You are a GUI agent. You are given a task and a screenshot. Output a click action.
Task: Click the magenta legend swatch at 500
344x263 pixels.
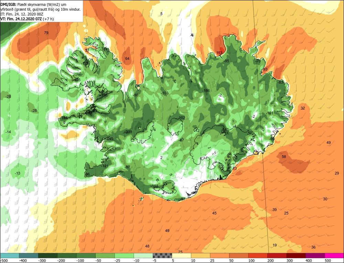pyautogui.click(x=334, y=255)
